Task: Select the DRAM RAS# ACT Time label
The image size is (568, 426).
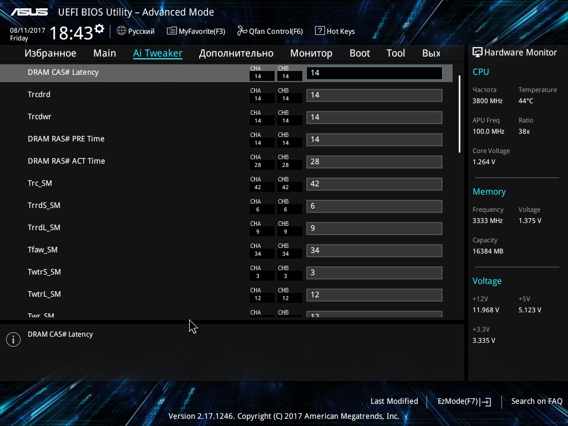Action: 67,161
